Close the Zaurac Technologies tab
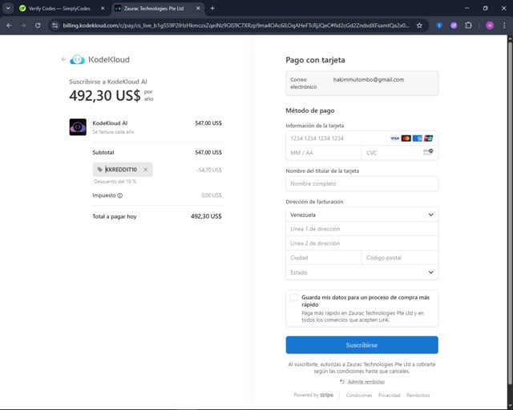Image resolution: width=513 pixels, height=410 pixels. point(198,9)
